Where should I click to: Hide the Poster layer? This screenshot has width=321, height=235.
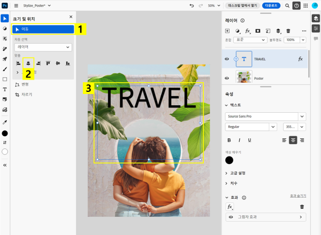click(227, 78)
